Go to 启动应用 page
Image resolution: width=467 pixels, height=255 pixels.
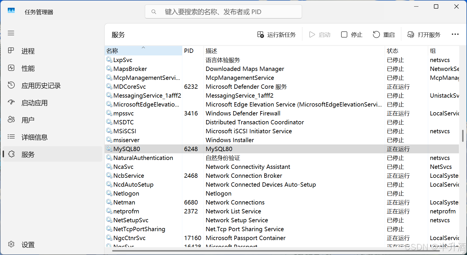[x=52, y=103]
